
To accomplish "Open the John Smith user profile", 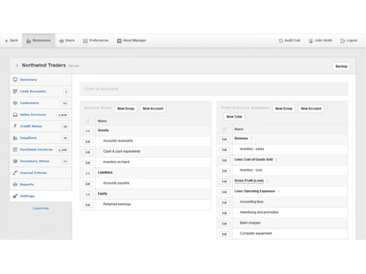I will (321, 40).
